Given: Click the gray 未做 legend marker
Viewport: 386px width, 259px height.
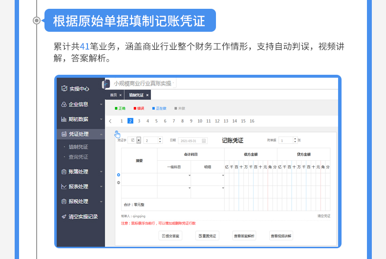Looking at the screenshot, I should point(176,108).
